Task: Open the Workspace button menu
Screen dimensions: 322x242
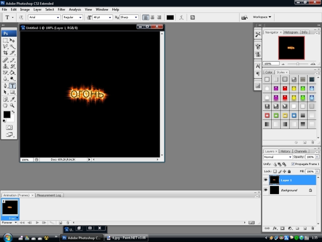Action: 262,17
